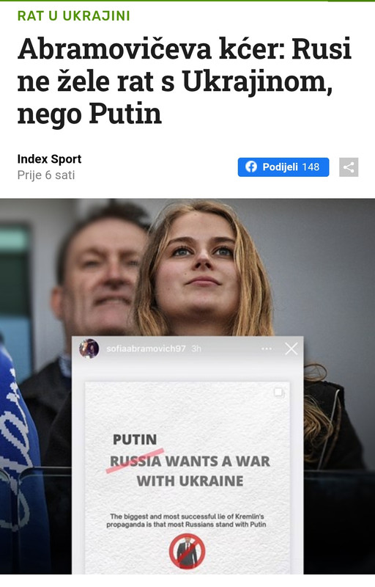Image resolution: width=375 pixels, height=587 pixels.
Task: Click the crossed-out Putin prohibition icon
Action: point(187,552)
